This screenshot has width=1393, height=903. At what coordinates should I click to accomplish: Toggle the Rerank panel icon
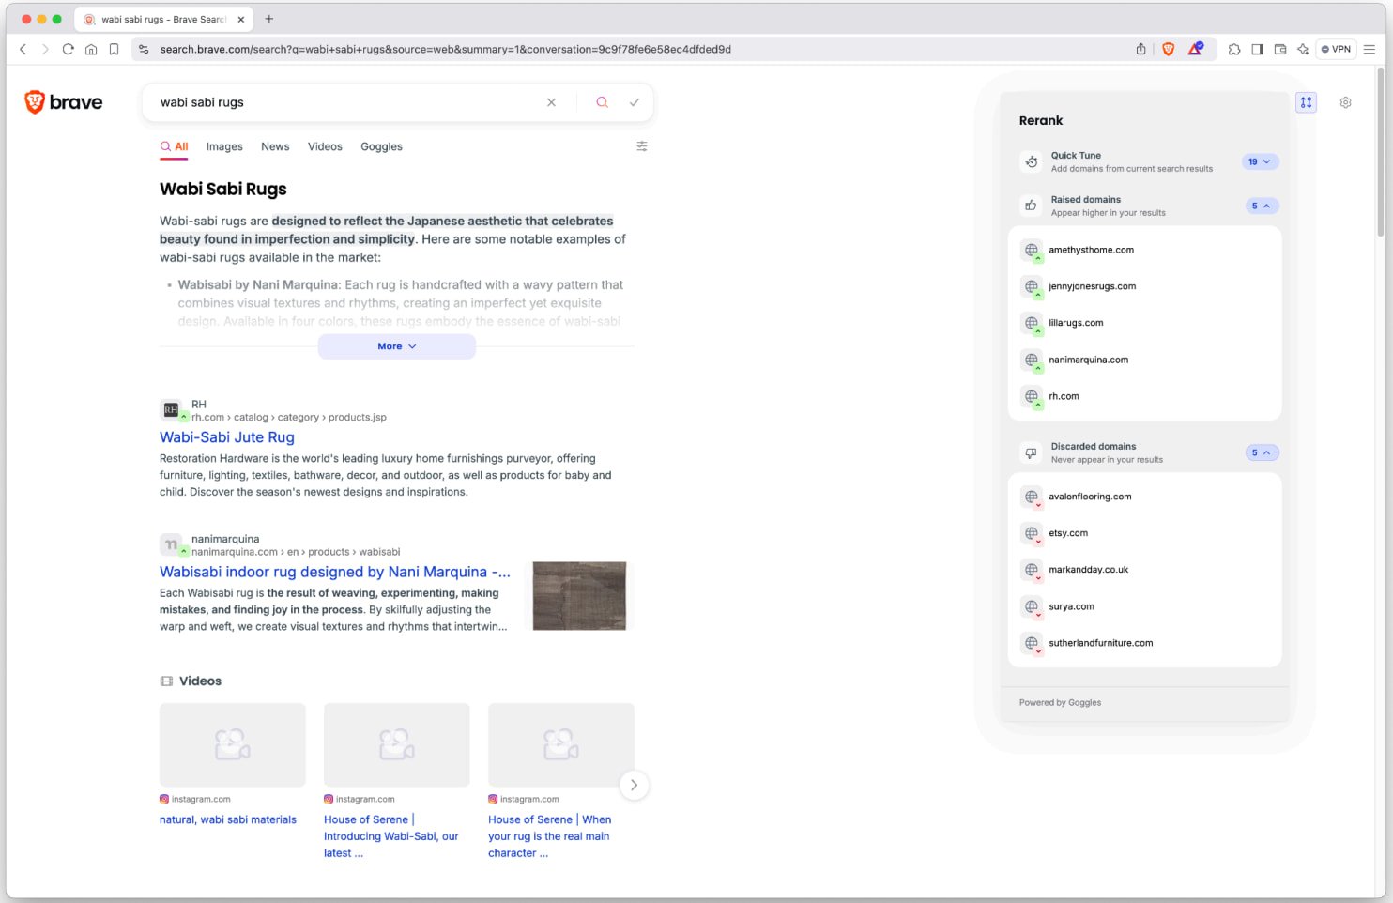click(x=1306, y=102)
